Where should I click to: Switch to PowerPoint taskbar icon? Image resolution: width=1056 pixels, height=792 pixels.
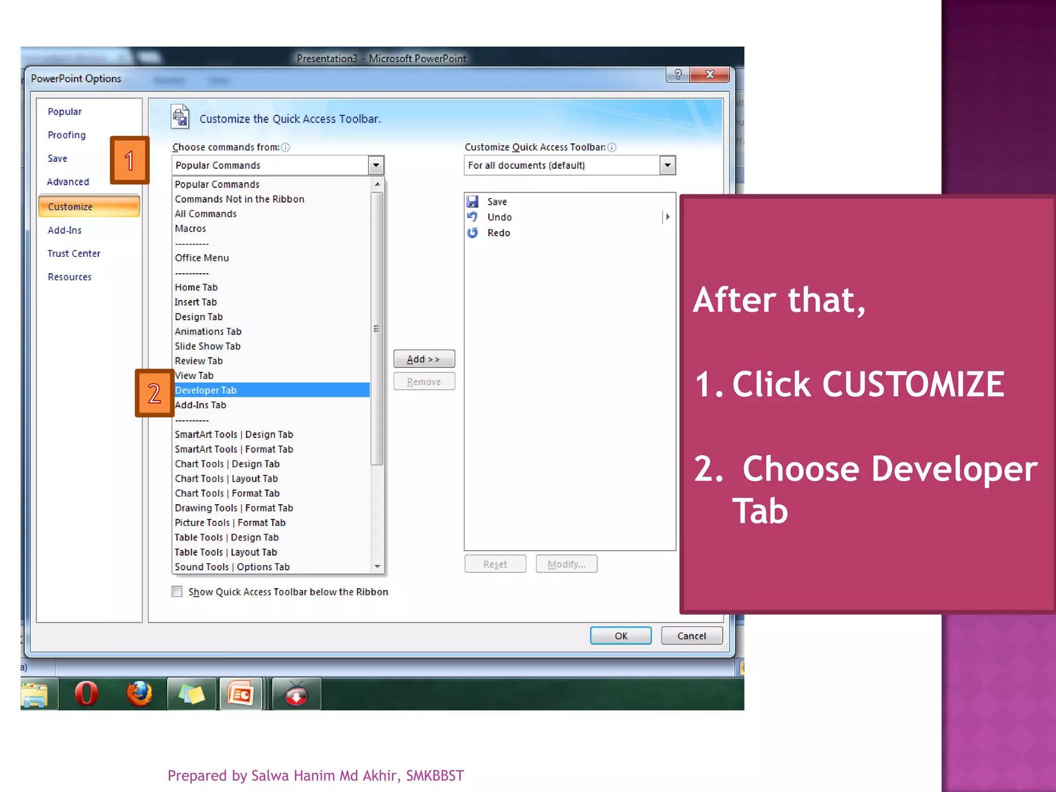[241, 694]
